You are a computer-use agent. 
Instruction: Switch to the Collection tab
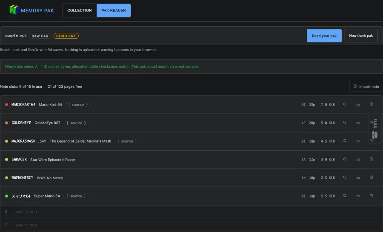(x=80, y=11)
